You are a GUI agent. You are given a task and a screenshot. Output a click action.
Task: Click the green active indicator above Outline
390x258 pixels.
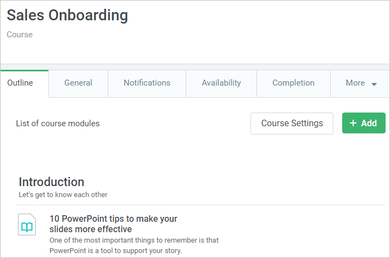[24, 71]
